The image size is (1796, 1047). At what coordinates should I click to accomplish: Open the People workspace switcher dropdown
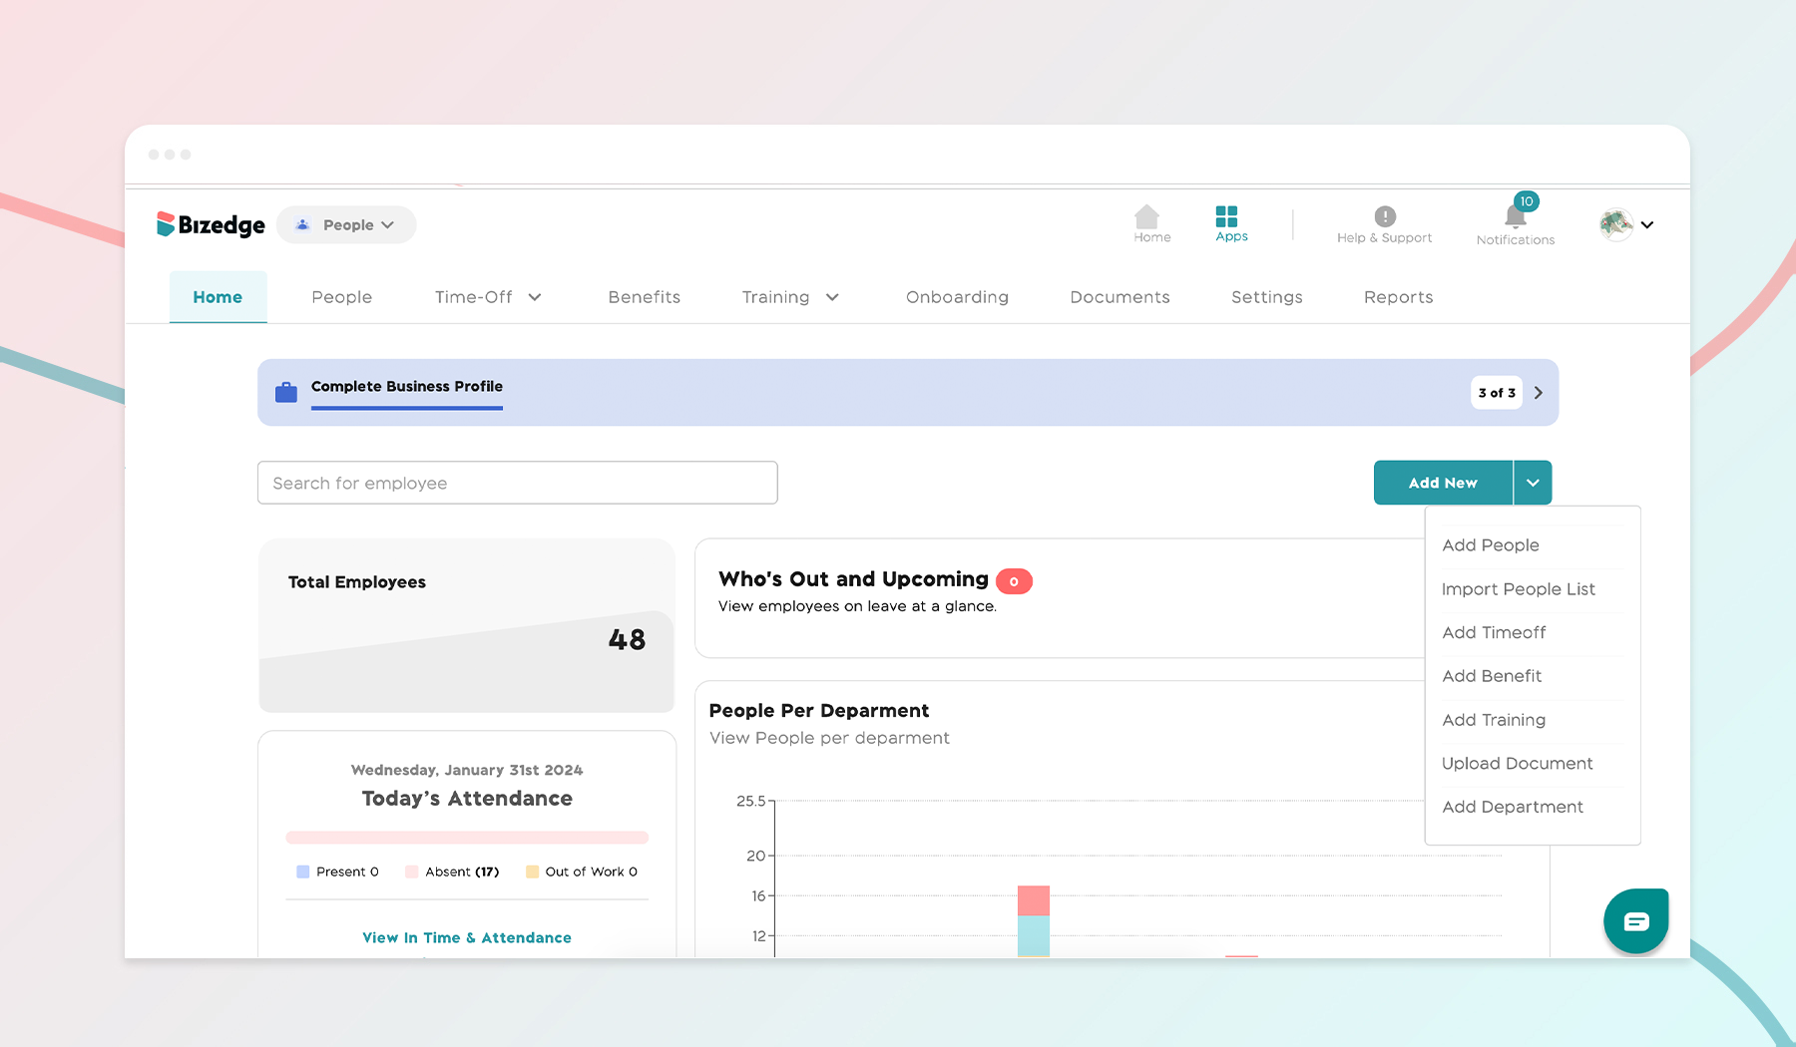(390, 224)
